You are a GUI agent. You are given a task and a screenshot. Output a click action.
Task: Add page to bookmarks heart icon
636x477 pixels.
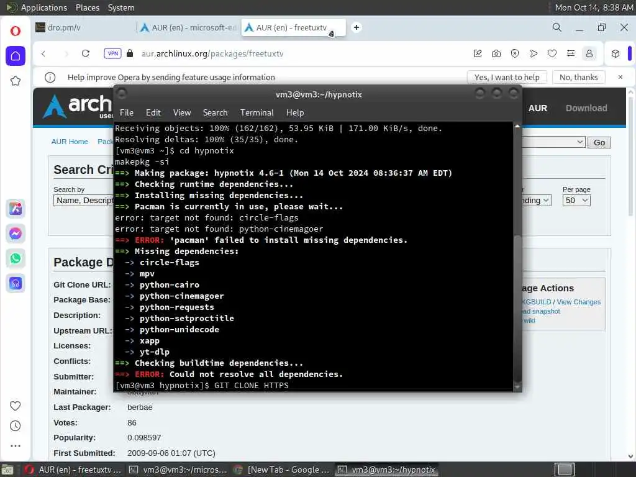[x=552, y=53]
